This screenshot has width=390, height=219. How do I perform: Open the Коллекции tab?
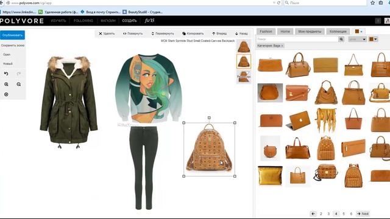coord(338,32)
